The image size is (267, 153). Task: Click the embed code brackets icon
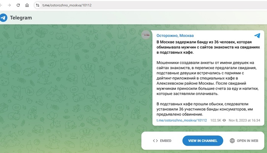click(x=155, y=141)
